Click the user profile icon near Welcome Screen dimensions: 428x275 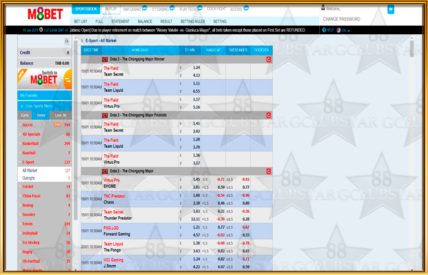(323, 8)
